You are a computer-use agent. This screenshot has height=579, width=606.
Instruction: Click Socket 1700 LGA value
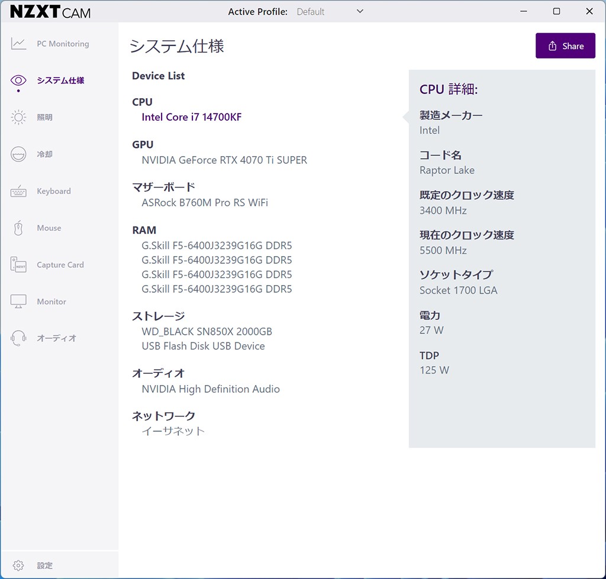459,290
